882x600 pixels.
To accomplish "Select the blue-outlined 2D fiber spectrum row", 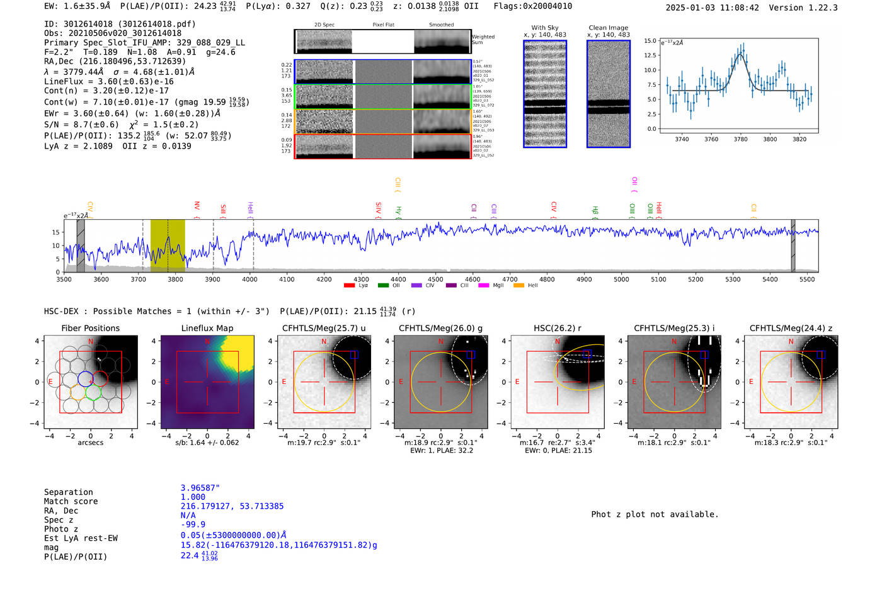I will click(382, 72).
